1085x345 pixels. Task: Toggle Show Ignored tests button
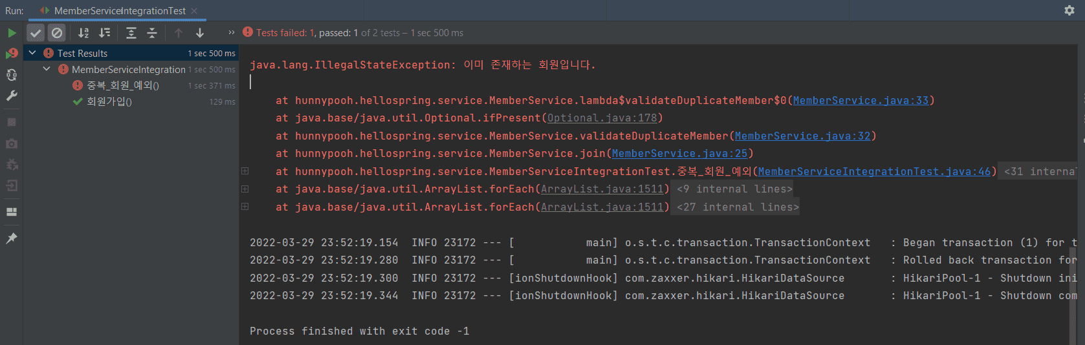[x=57, y=33]
